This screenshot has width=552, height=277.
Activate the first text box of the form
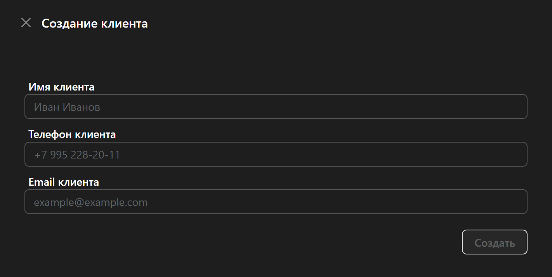(276, 106)
